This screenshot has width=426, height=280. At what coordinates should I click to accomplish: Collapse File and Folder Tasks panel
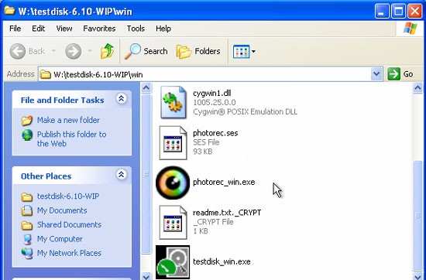coord(121,98)
